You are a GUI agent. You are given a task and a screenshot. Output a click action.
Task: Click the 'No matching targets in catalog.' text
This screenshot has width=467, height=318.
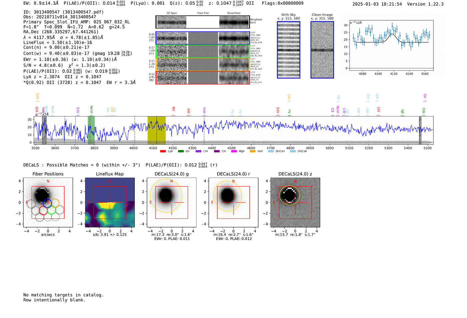click(x=63, y=295)
